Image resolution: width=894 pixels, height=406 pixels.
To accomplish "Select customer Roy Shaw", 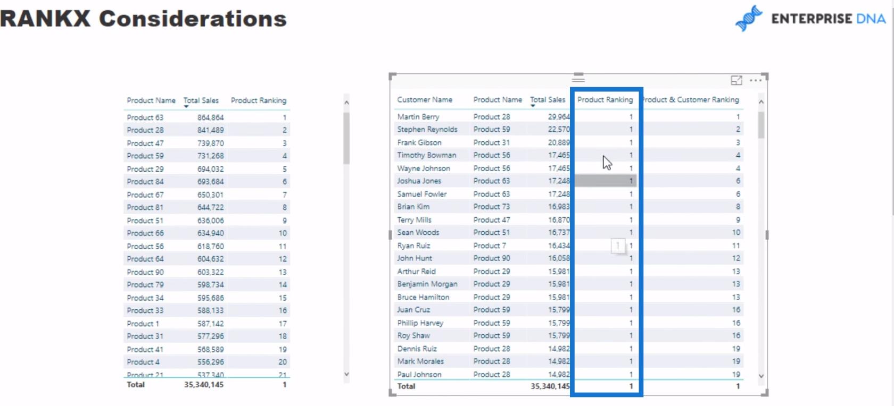I will click(413, 336).
